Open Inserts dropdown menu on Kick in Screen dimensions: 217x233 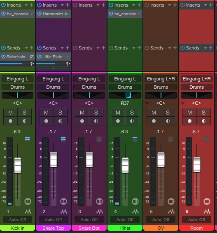pos(26,5)
